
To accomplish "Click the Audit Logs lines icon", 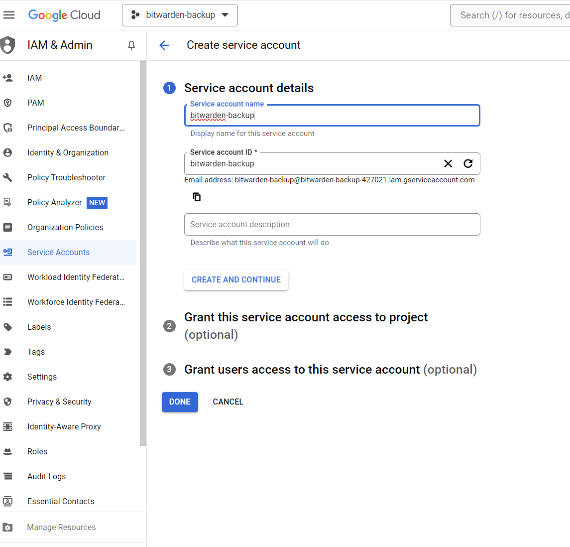I will coord(7,476).
